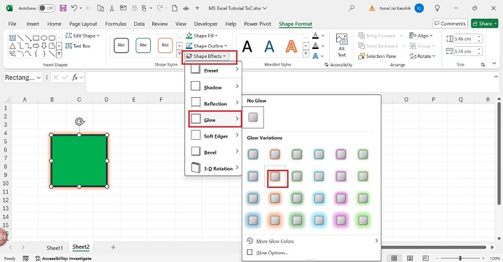
Task: Open the Selection Pane
Action: tap(377, 56)
